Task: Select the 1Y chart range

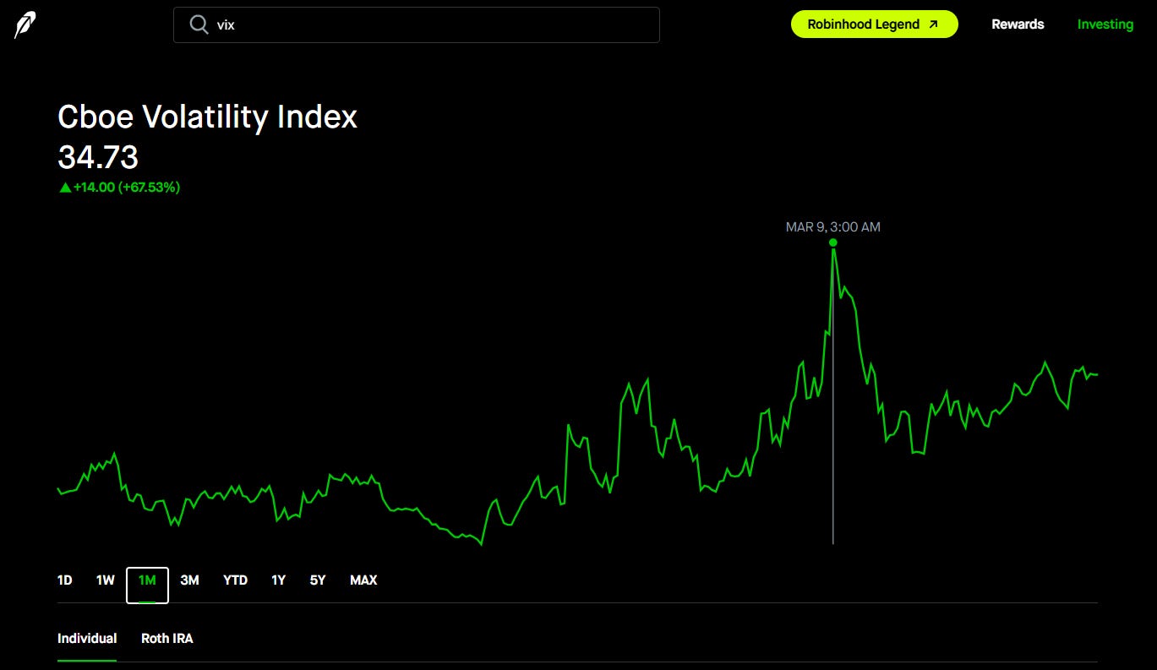Action: tap(278, 580)
